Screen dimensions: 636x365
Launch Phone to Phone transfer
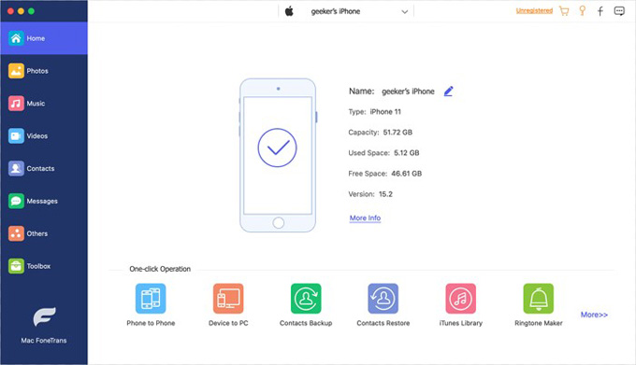151,305
